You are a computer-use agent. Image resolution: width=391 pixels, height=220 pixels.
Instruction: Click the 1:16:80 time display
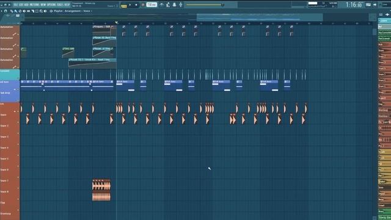click(354, 5)
